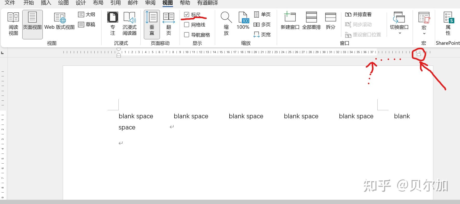Click the View tab (视图)

click(x=167, y=3)
